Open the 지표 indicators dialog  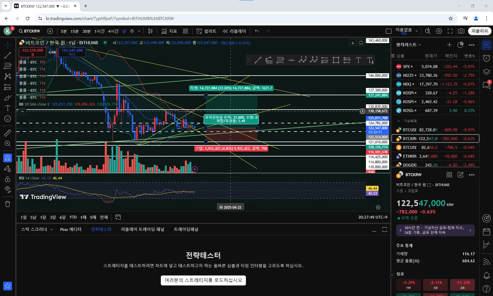point(169,31)
